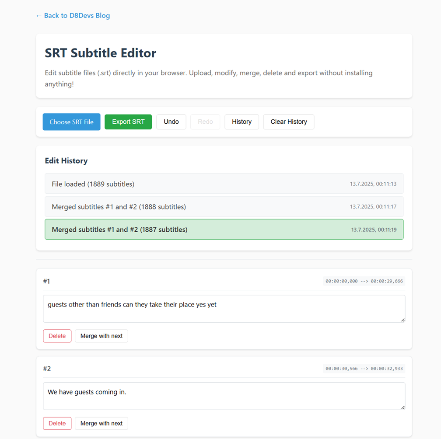Click the SRT Subtitle Editor heading

pyautogui.click(x=101, y=53)
